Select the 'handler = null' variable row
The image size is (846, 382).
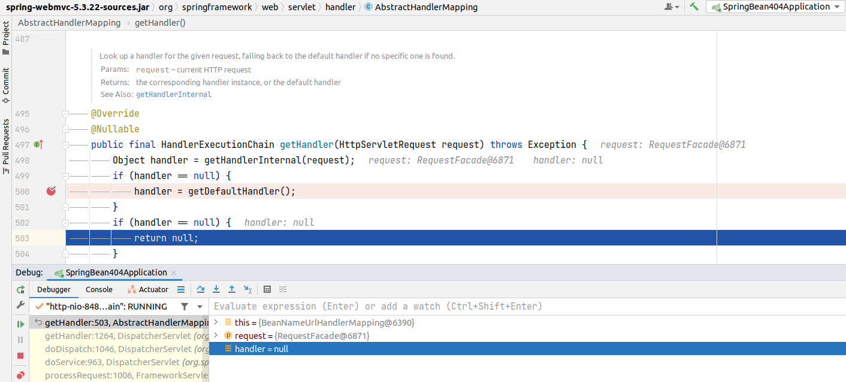coord(527,348)
